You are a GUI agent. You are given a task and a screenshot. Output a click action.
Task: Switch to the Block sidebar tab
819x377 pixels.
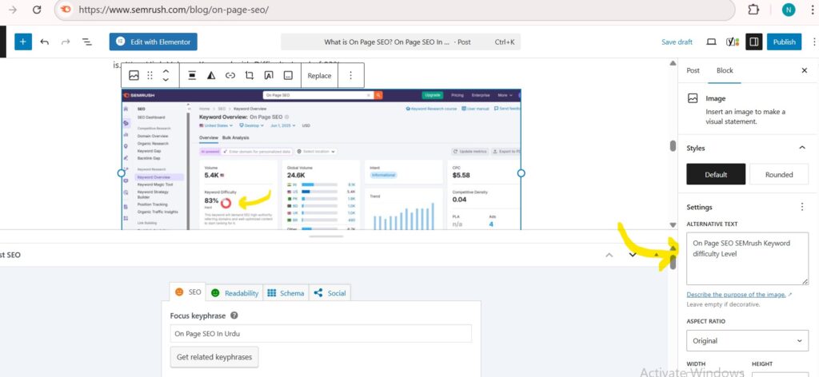(725, 70)
